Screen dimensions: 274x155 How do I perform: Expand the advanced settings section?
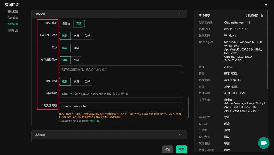[180, 135]
